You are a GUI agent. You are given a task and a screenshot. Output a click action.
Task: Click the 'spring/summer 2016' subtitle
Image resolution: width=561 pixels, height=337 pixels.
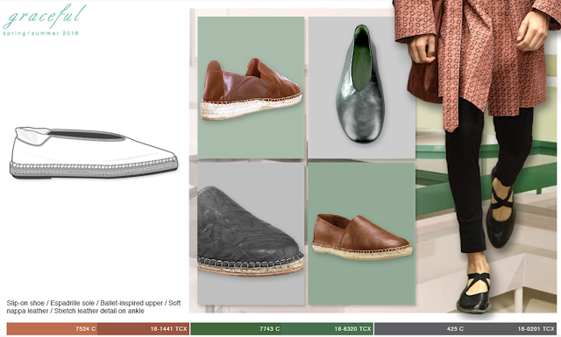click(40, 33)
